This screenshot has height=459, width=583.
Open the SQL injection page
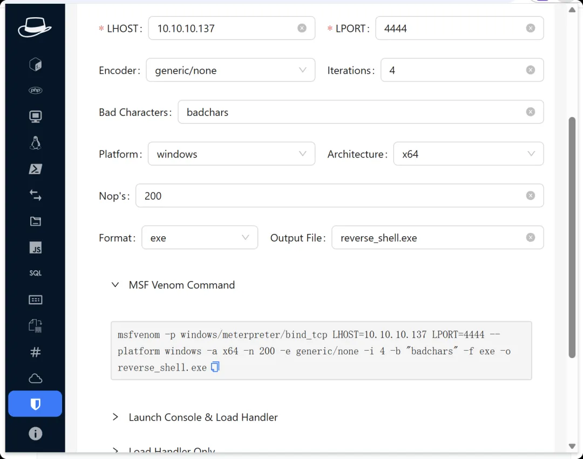click(x=35, y=273)
